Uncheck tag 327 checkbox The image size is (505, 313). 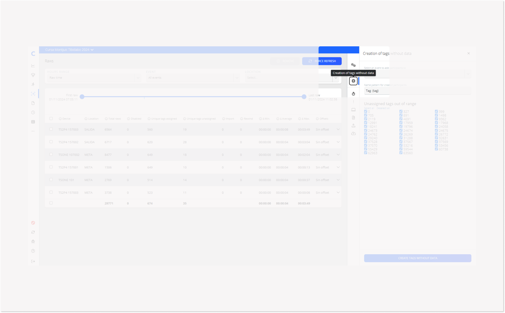pos(401,112)
